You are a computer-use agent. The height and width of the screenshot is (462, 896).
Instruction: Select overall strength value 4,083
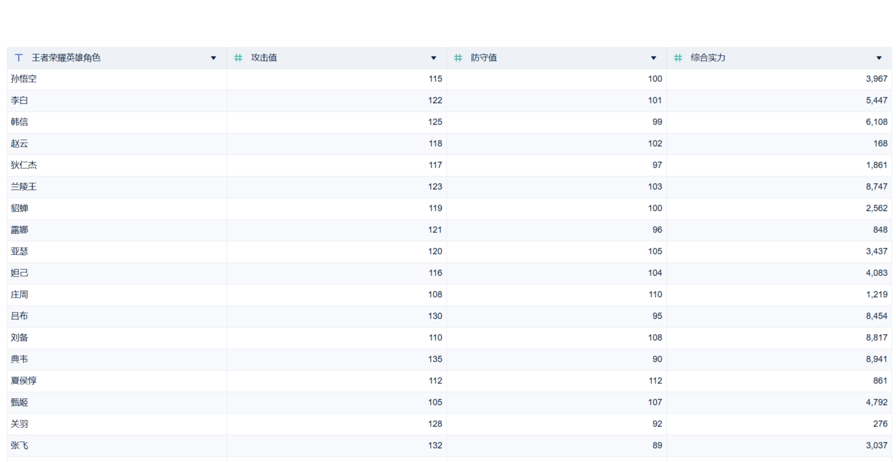point(877,273)
